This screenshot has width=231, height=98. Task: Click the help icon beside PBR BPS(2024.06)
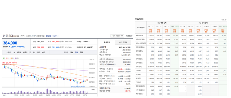tap(114, 81)
